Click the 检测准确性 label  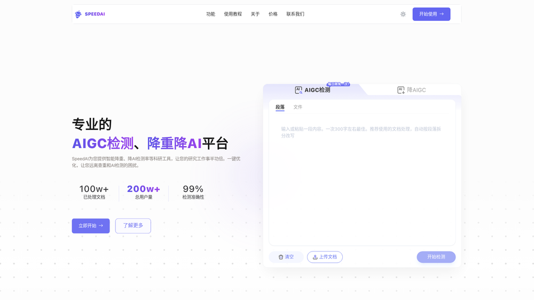pos(193,197)
